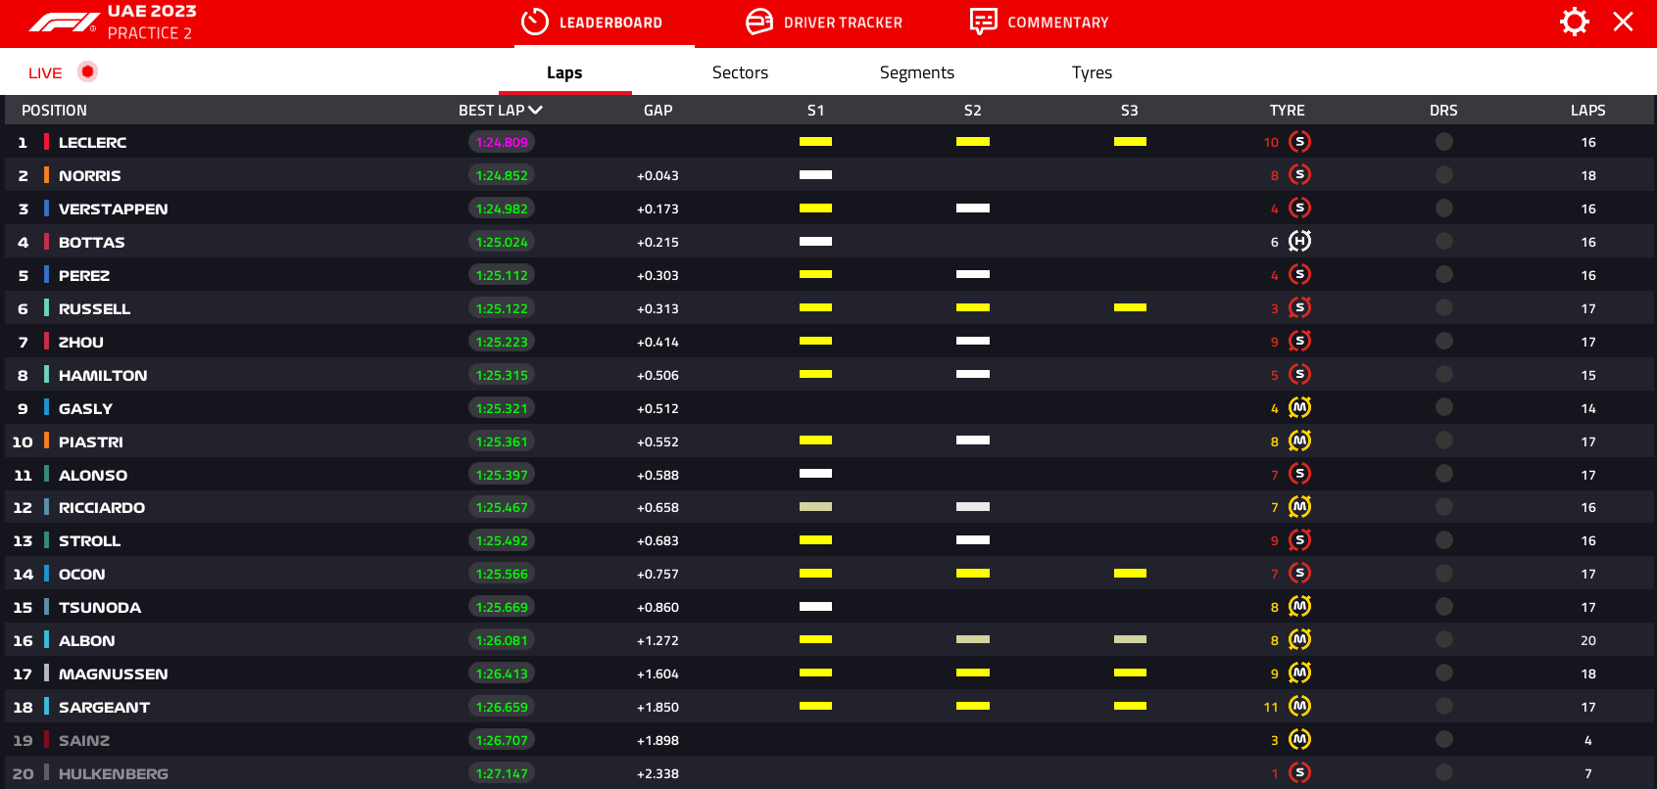Click Ocon's soft tyre icon
The height and width of the screenshot is (789, 1657).
1299,574
